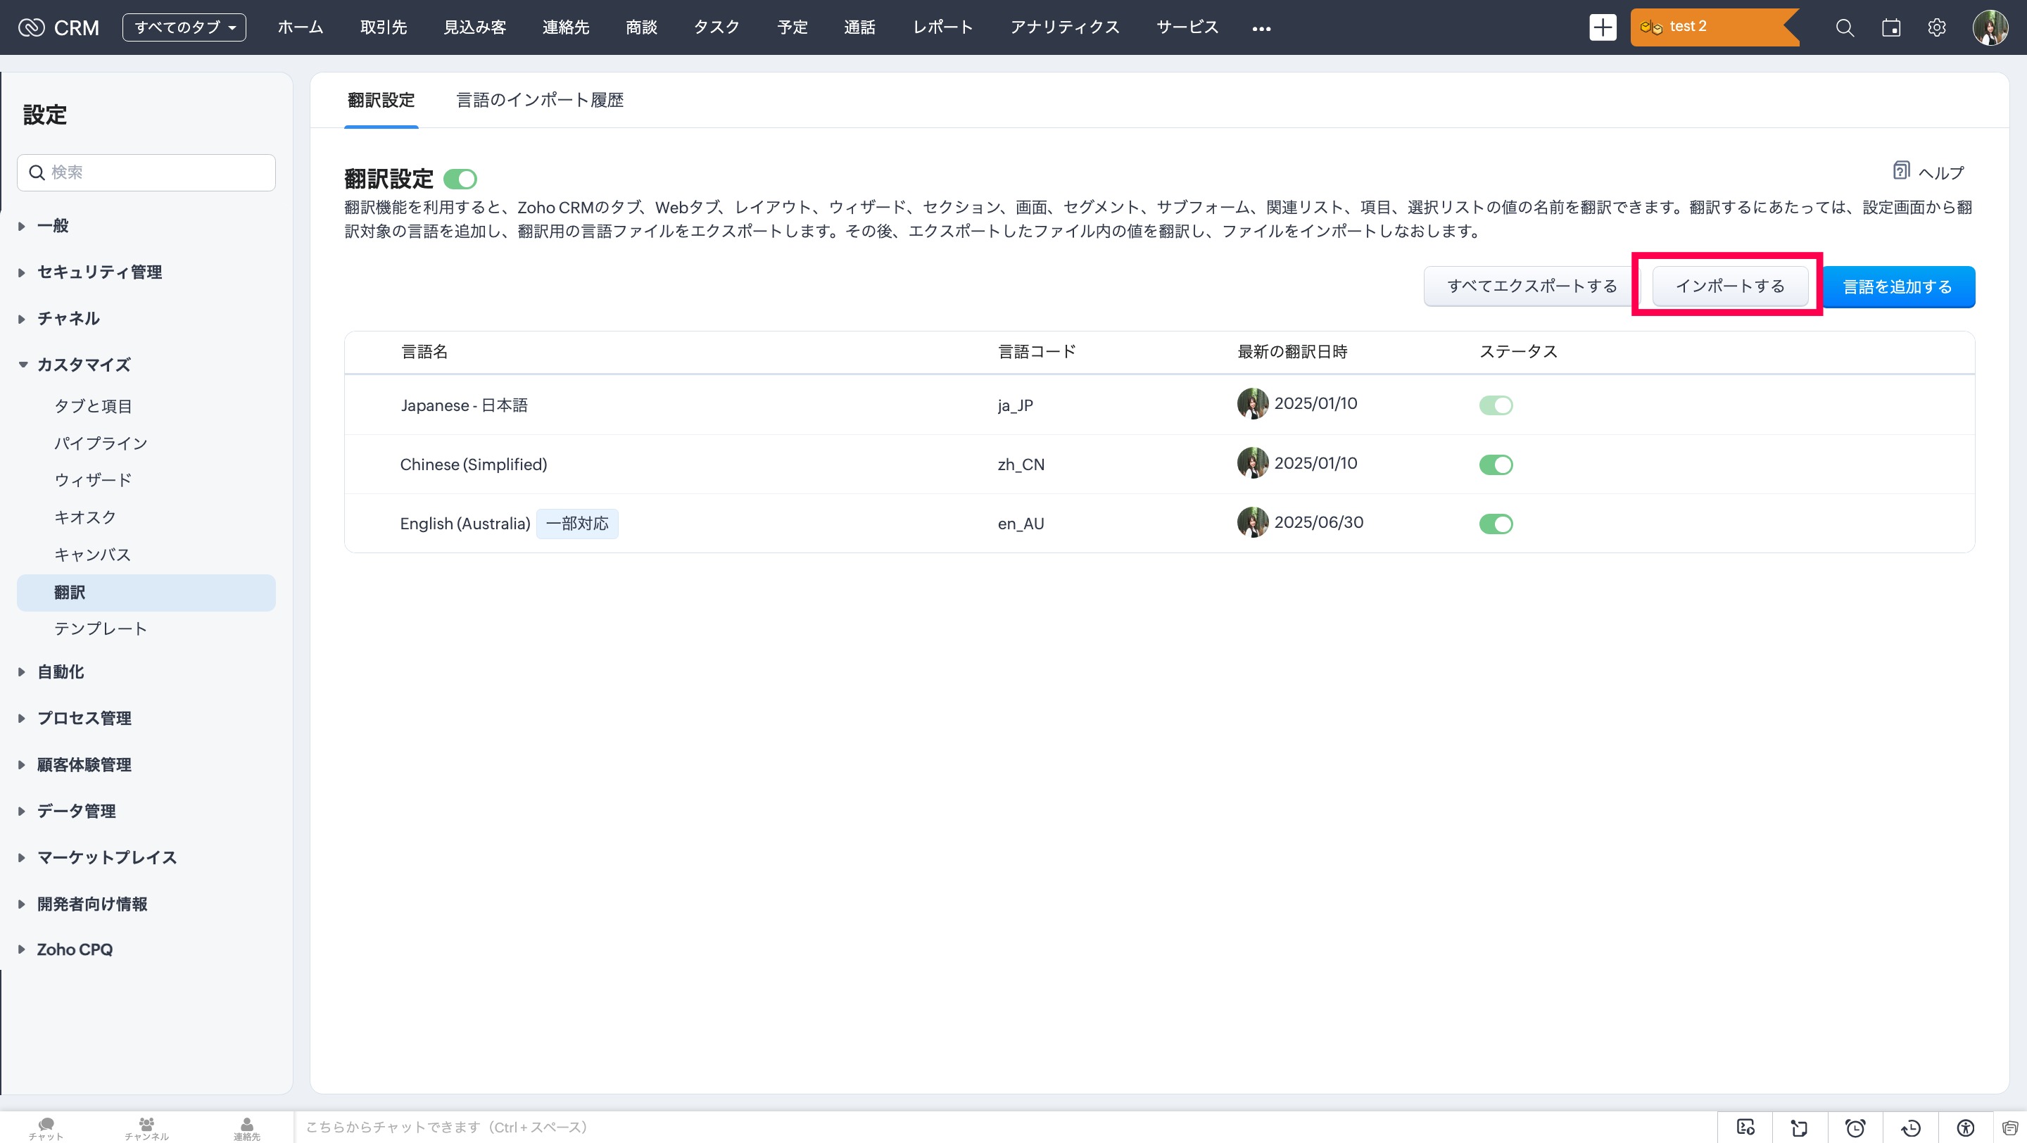Switch to 言語のインポート履歴 tab

(540, 100)
